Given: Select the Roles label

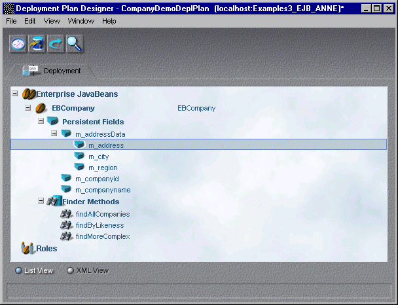Looking at the screenshot, I should 46,249.
